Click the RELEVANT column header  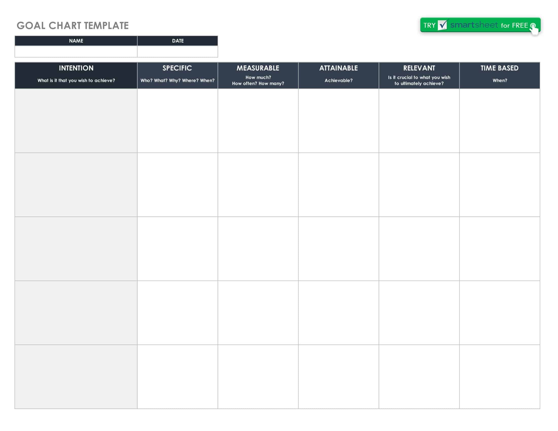click(419, 68)
